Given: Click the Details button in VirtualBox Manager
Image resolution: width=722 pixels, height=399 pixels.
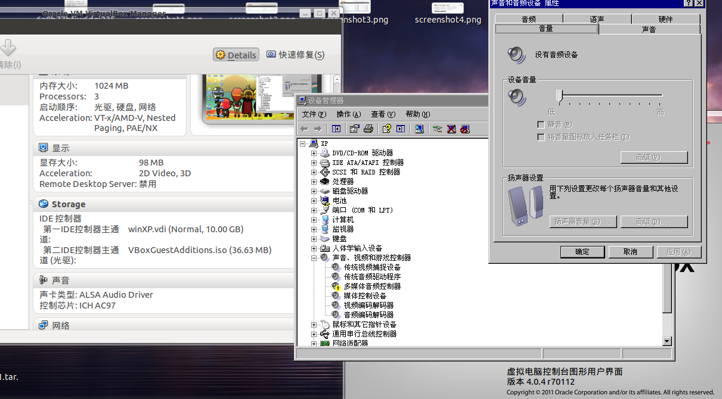Looking at the screenshot, I should 236,55.
